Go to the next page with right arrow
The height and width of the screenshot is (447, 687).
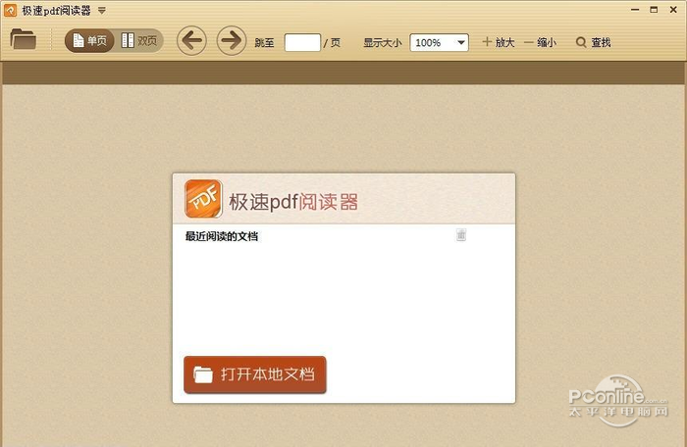point(232,41)
